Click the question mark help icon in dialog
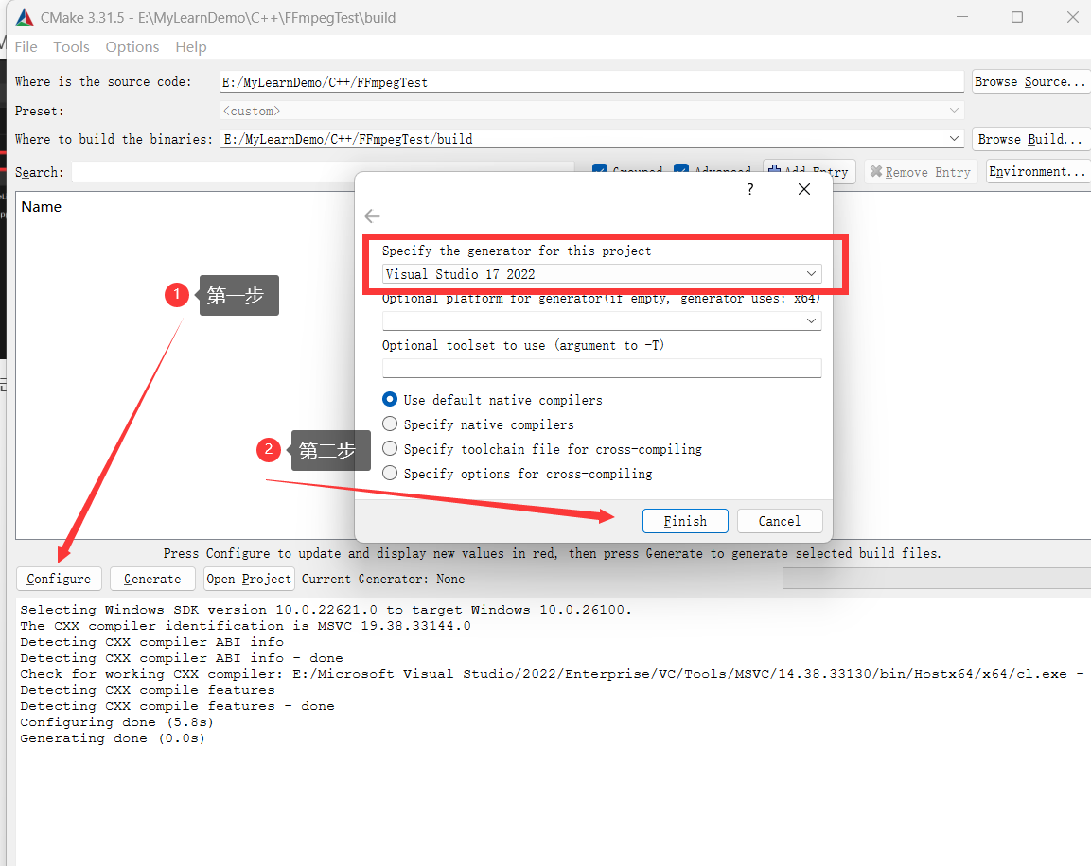Image resolution: width=1091 pixels, height=866 pixels. (749, 189)
